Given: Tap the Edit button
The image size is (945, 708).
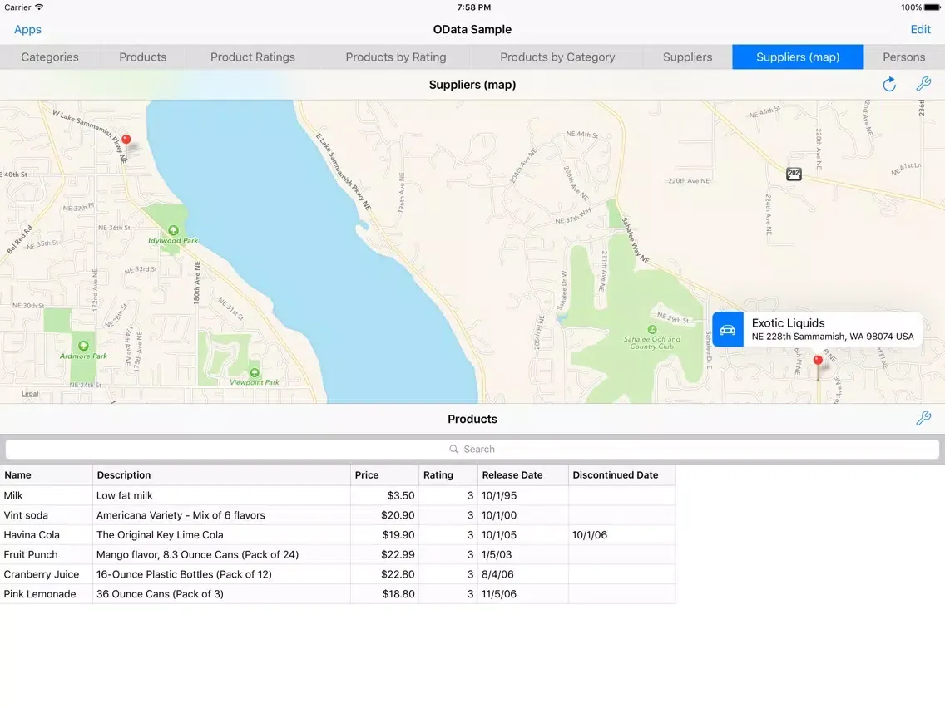Looking at the screenshot, I should [920, 30].
